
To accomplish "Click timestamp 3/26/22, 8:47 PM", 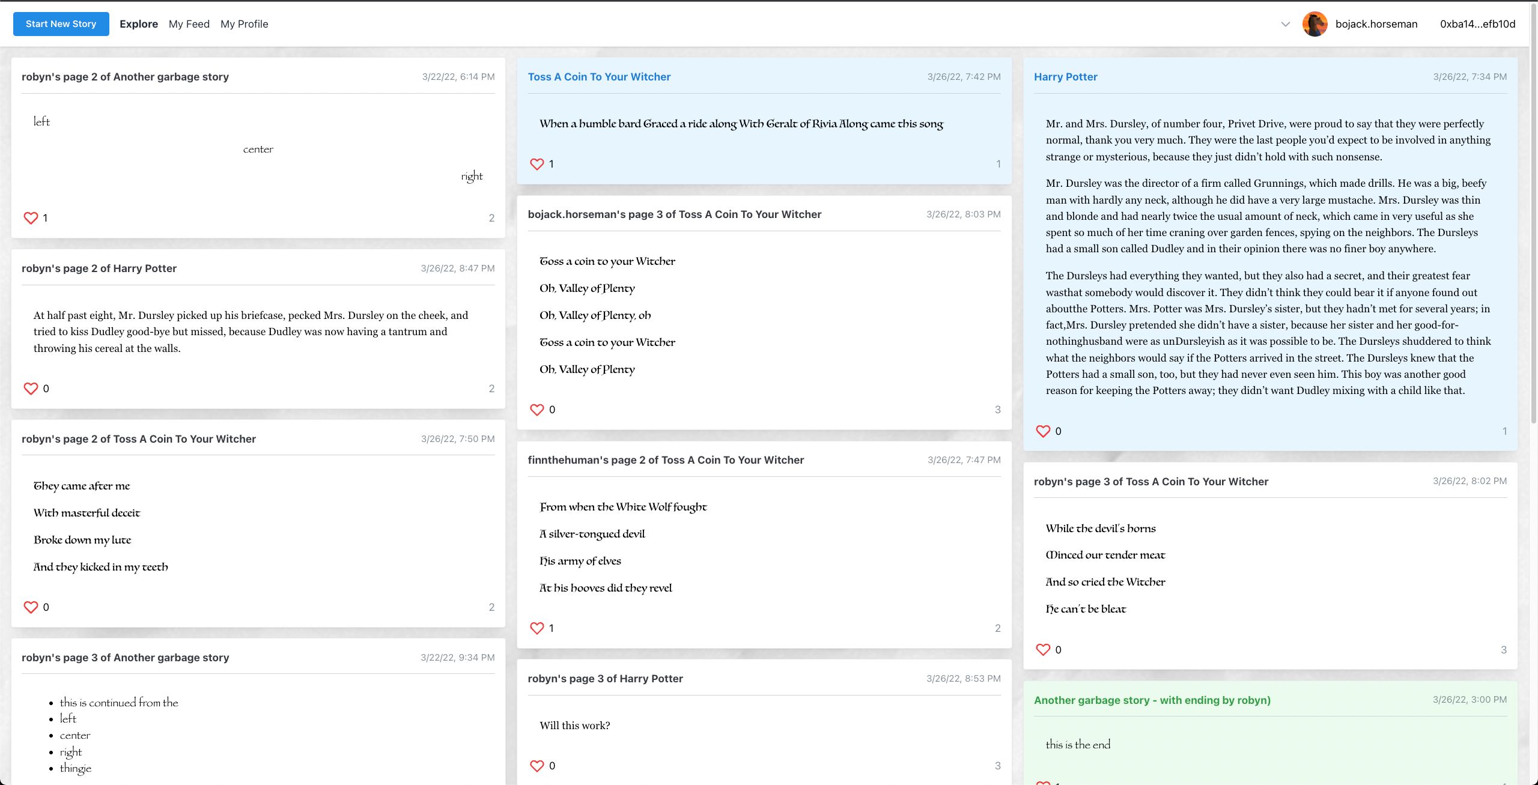I will pos(458,268).
